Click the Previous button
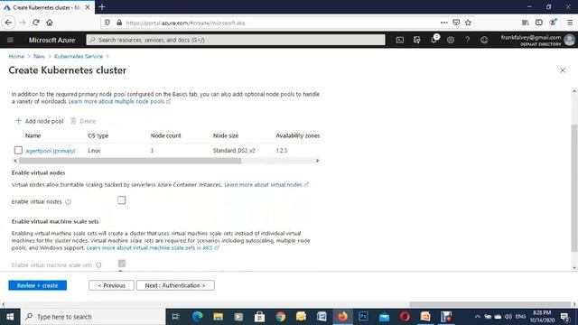Viewport: 578px width, 325px height. [111, 285]
